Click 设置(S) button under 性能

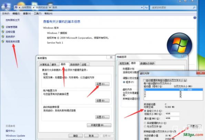click(102, 84)
